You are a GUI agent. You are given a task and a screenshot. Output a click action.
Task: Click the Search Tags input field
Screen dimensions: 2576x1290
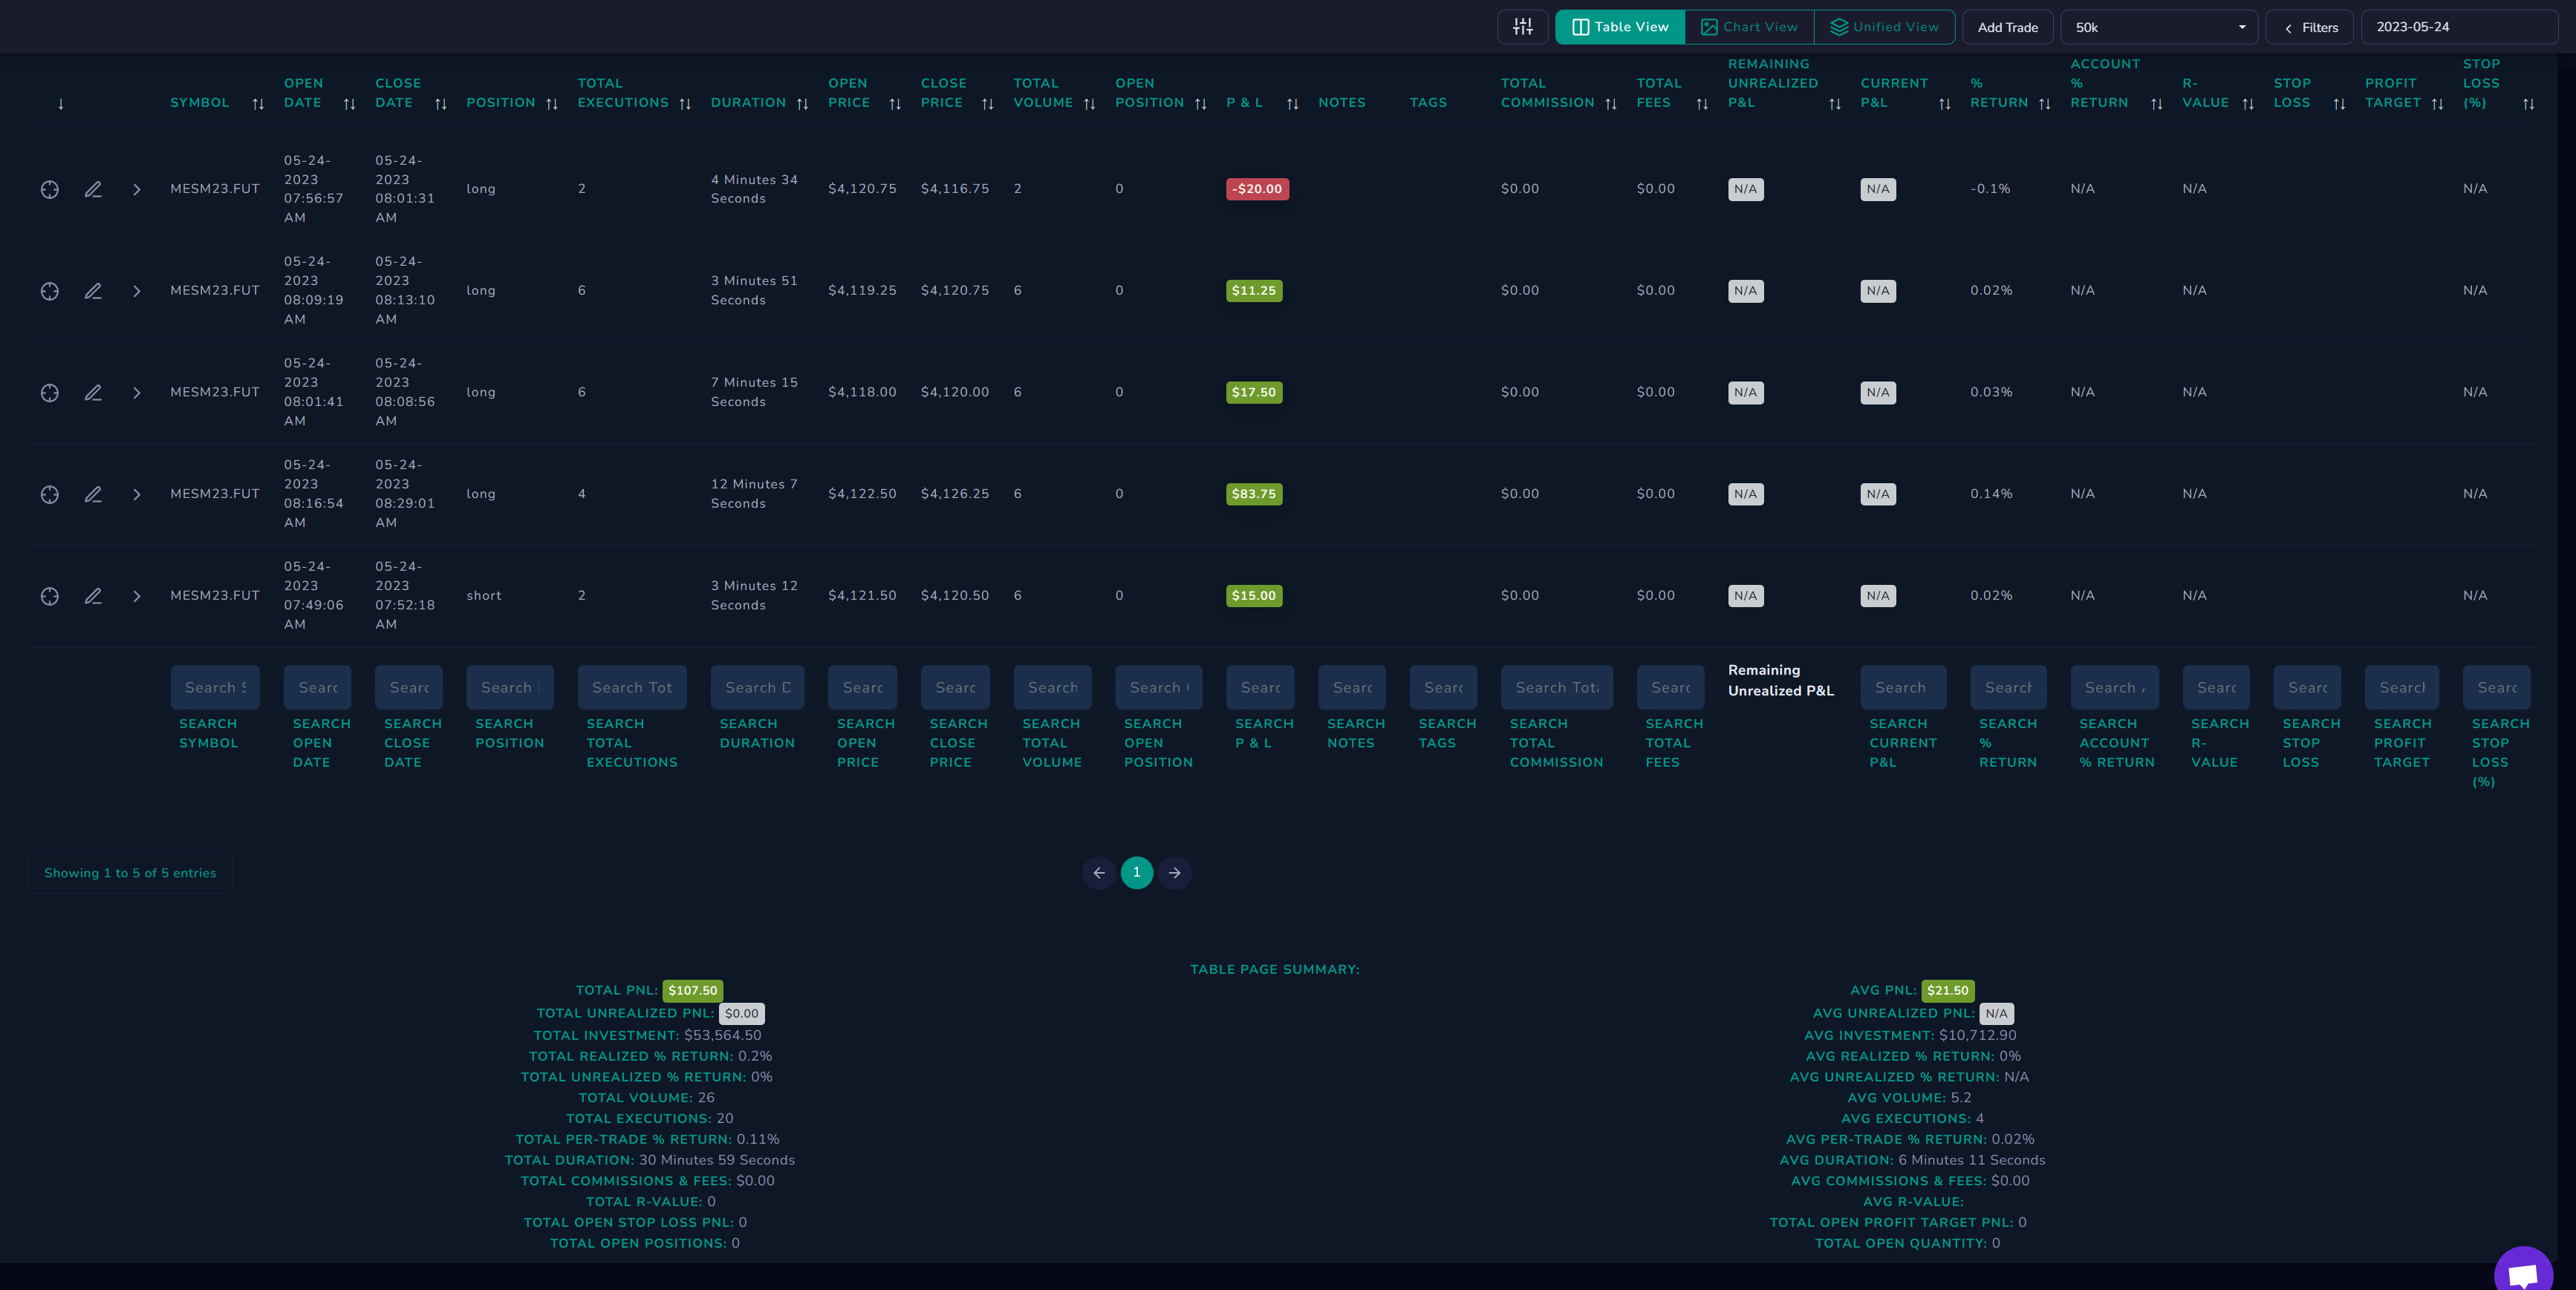pyautogui.click(x=1443, y=687)
